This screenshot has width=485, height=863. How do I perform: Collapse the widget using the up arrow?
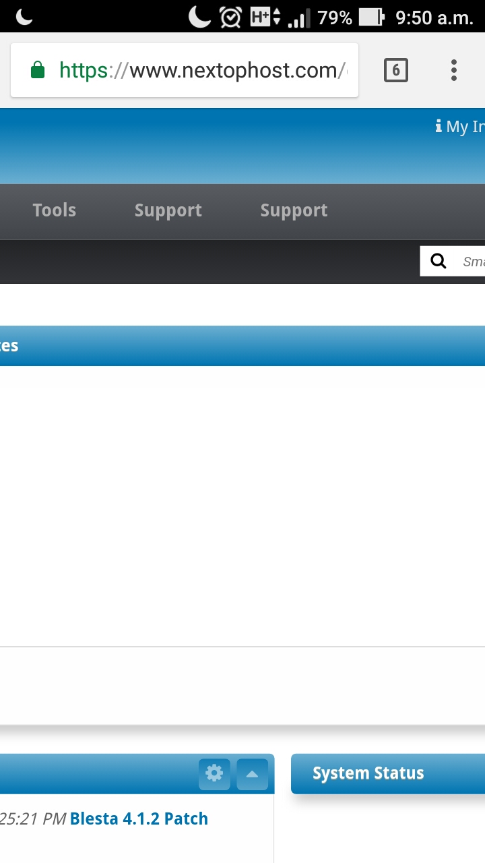(x=252, y=773)
